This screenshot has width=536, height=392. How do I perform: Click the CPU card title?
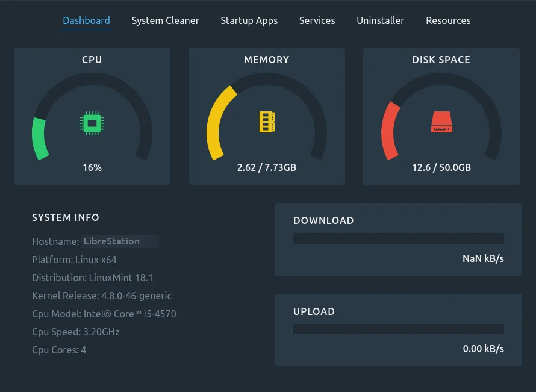click(92, 60)
